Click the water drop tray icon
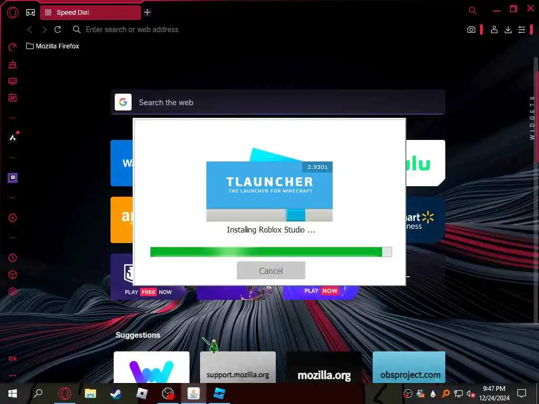This screenshot has width=539, height=404. click(433, 393)
